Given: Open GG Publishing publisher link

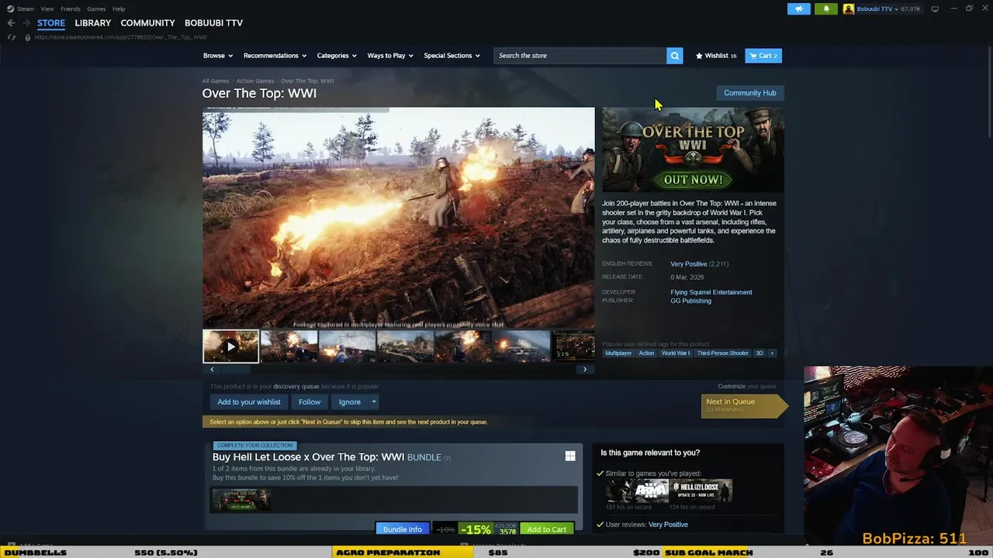Looking at the screenshot, I should pos(690,301).
